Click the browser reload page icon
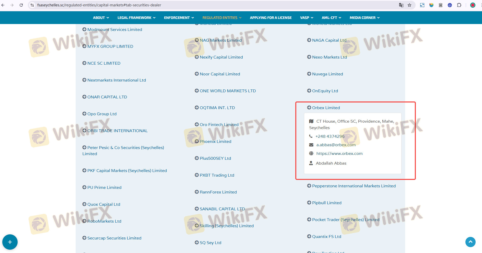The height and width of the screenshot is (253, 482). point(21,5)
